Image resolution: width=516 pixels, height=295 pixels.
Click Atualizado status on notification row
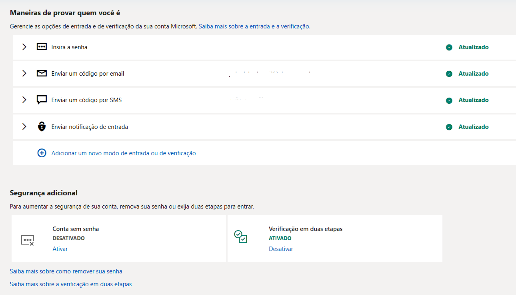coord(474,127)
